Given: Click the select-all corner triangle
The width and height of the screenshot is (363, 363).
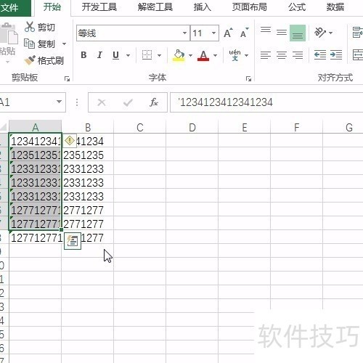Looking at the screenshot, I should pyautogui.click(x=4, y=127).
